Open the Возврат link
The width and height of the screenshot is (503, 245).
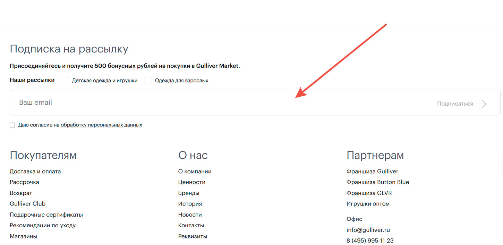(21, 193)
